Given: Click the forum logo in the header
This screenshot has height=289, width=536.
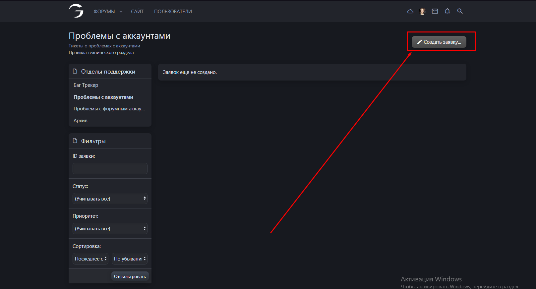Looking at the screenshot, I should tap(76, 11).
